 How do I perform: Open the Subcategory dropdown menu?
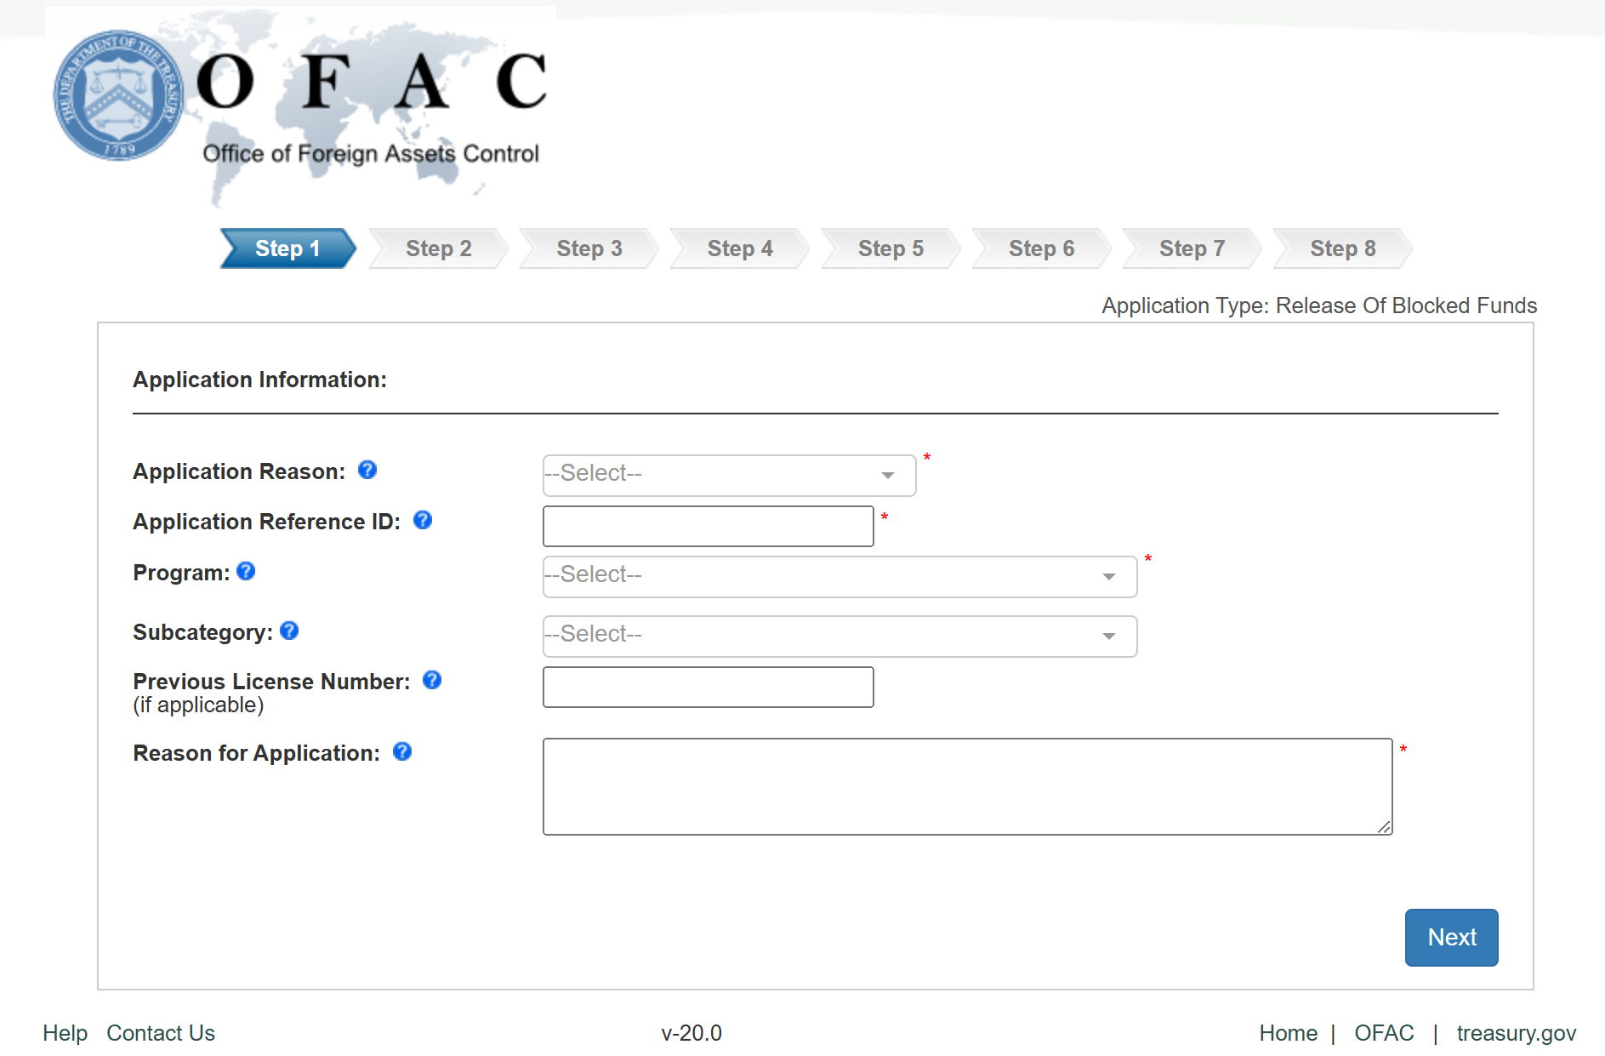click(x=839, y=636)
